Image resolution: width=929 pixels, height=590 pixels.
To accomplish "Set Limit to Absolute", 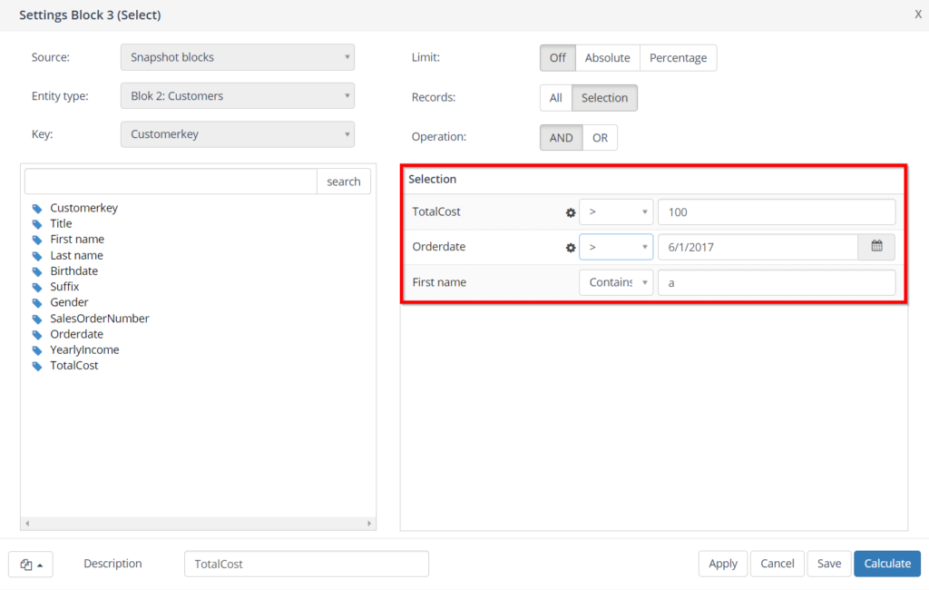I will [607, 57].
